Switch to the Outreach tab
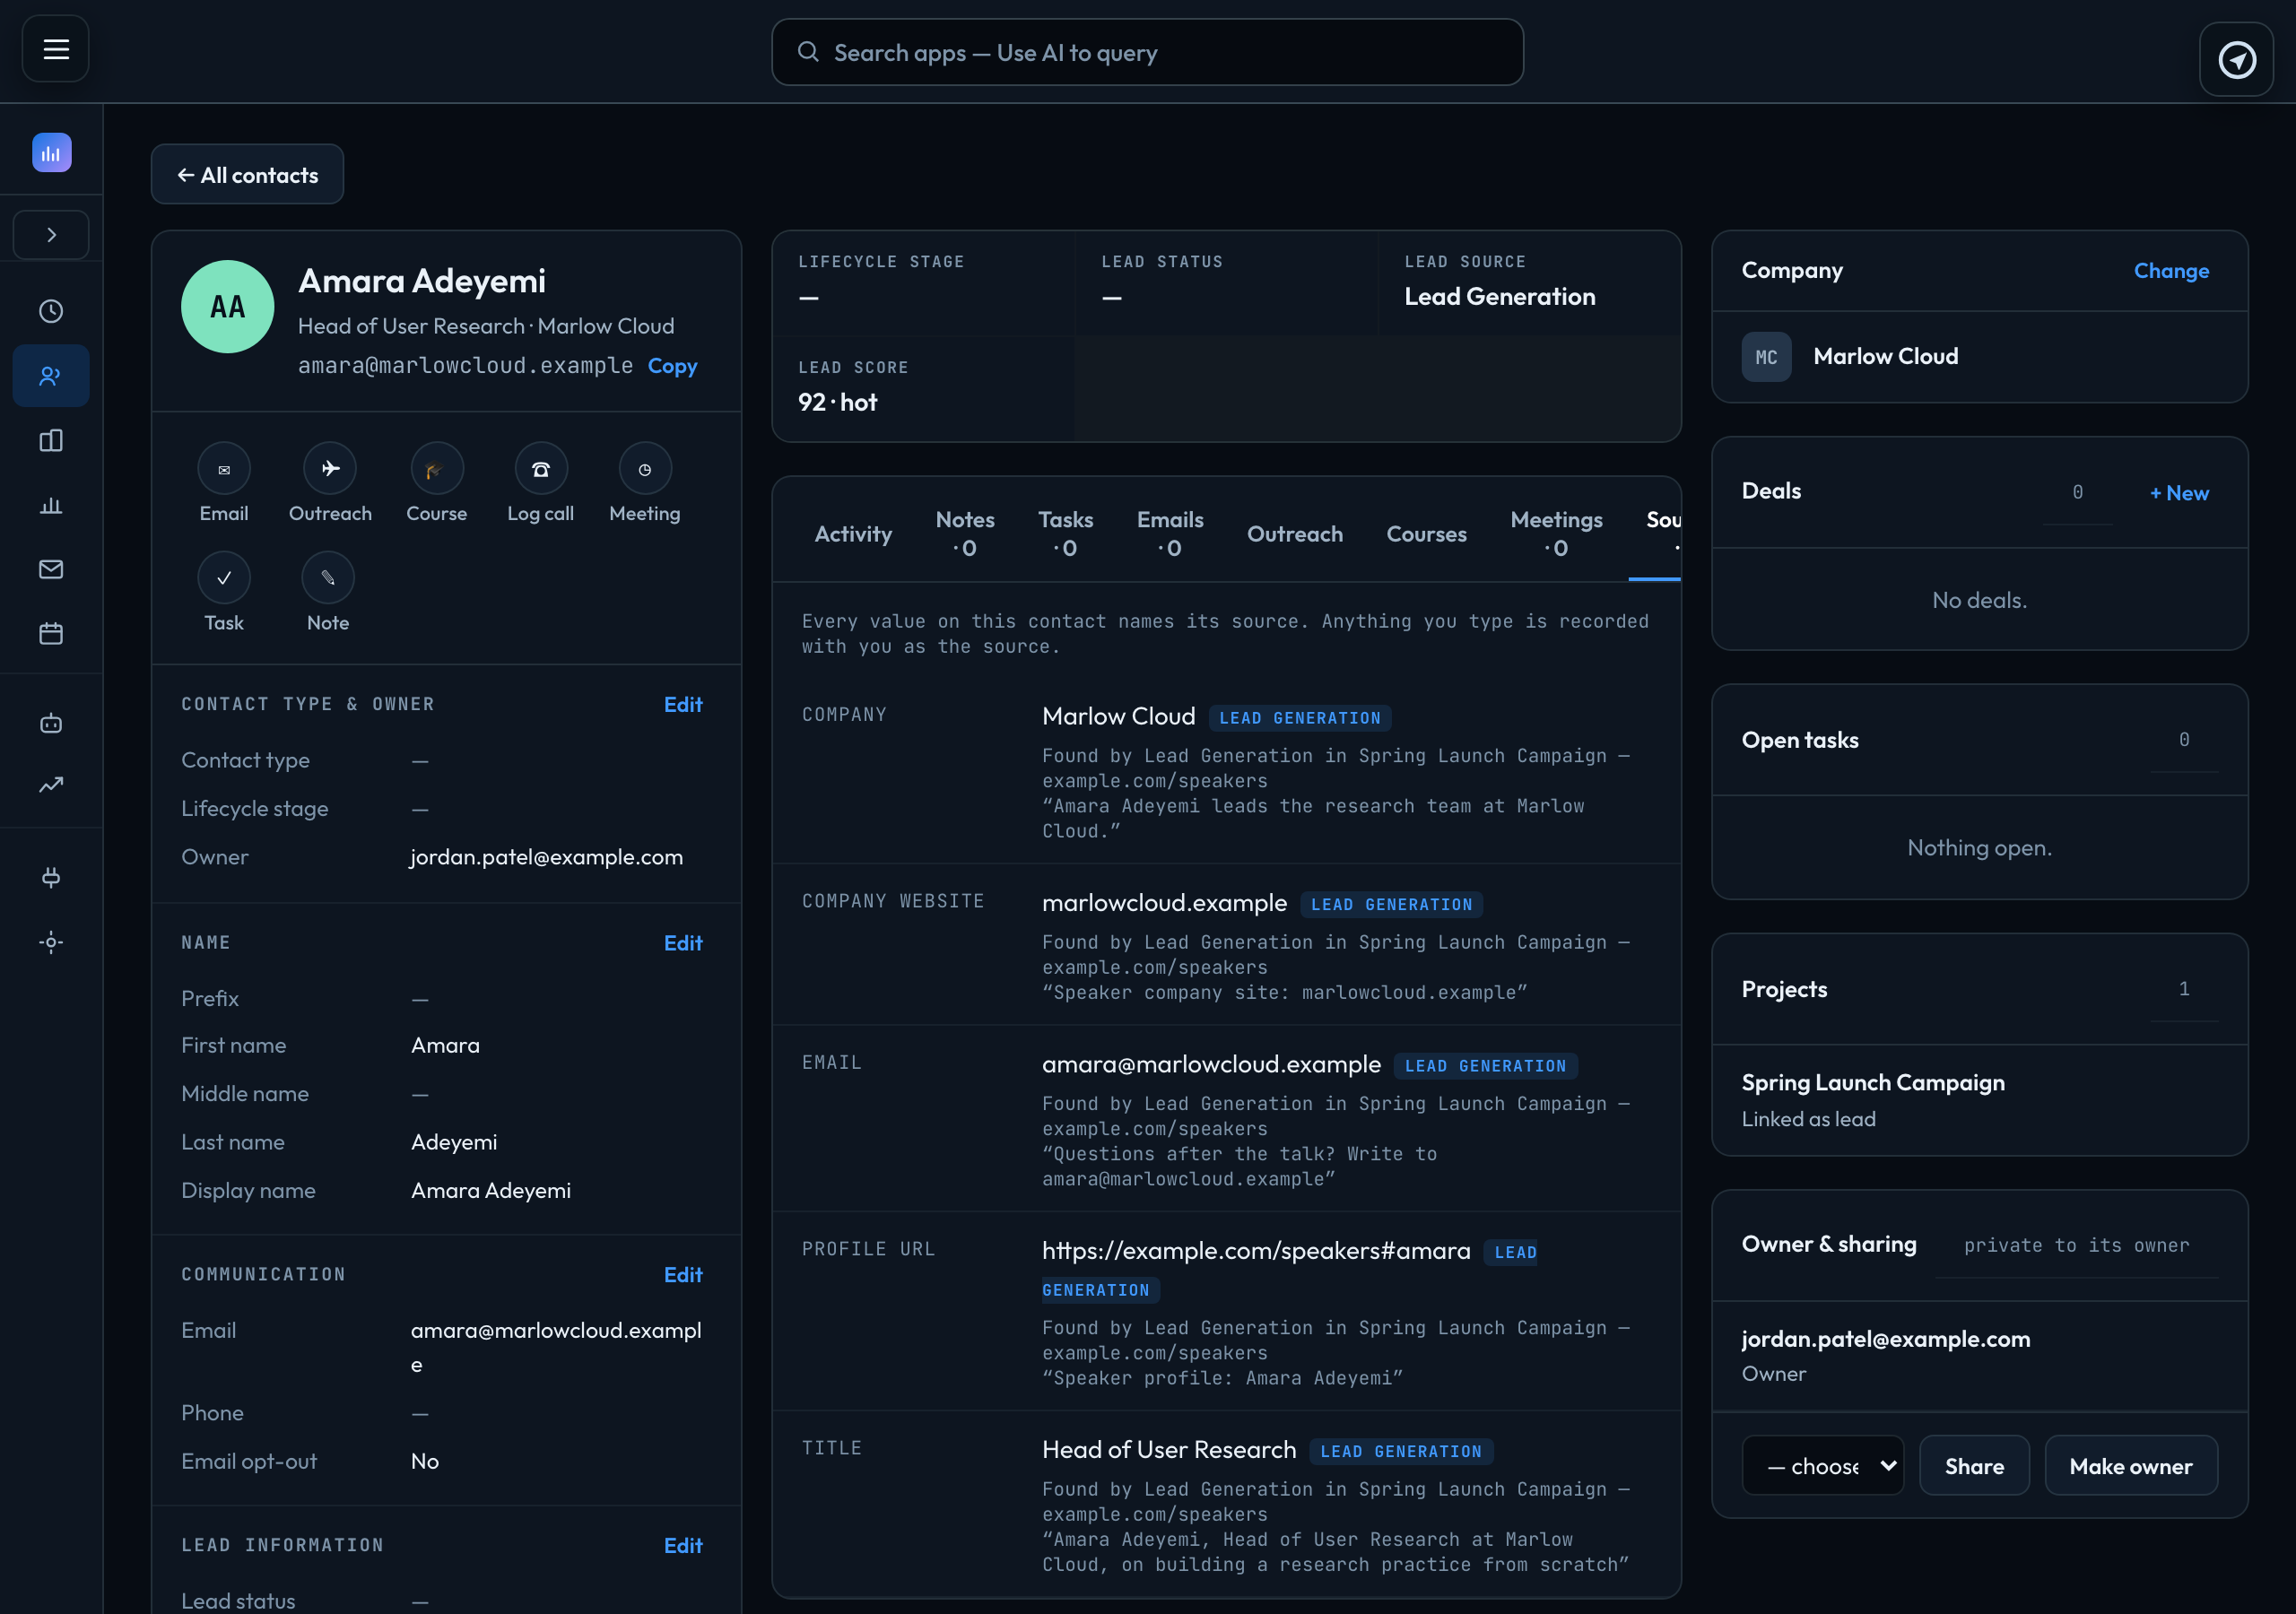Viewport: 2296px width, 1614px height. tap(1295, 534)
